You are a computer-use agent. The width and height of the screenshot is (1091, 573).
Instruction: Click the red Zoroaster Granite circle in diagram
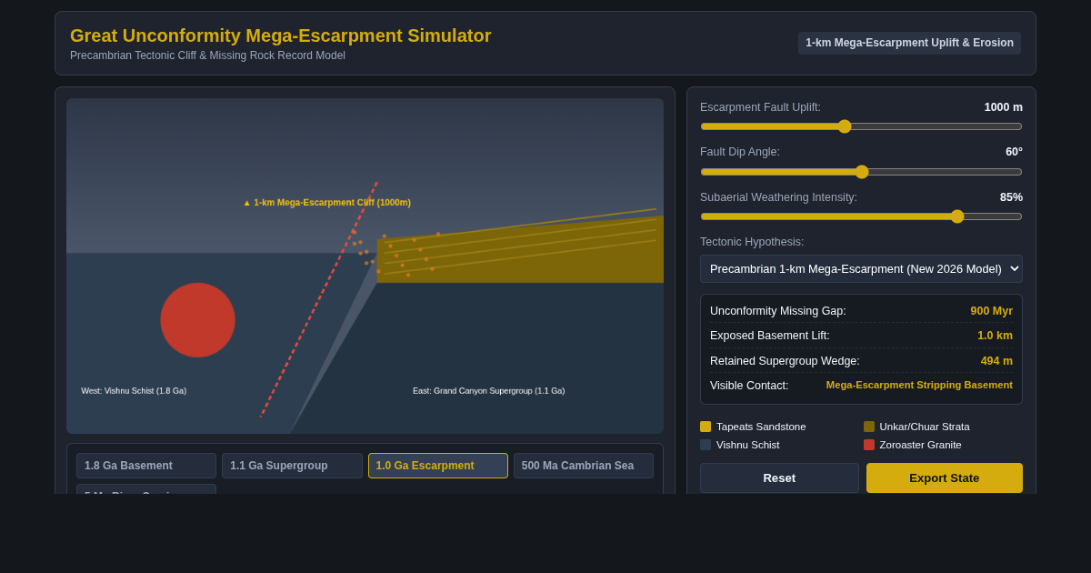coord(197,320)
